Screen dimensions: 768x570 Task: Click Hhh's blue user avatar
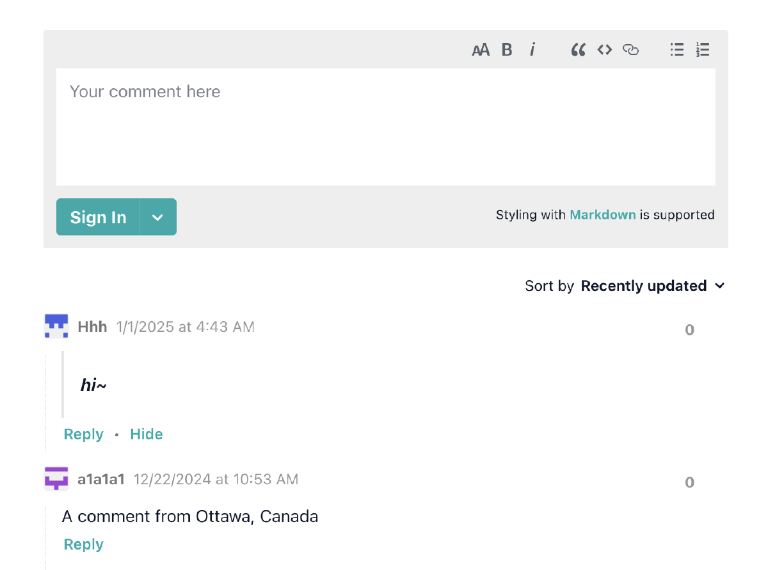click(x=56, y=326)
